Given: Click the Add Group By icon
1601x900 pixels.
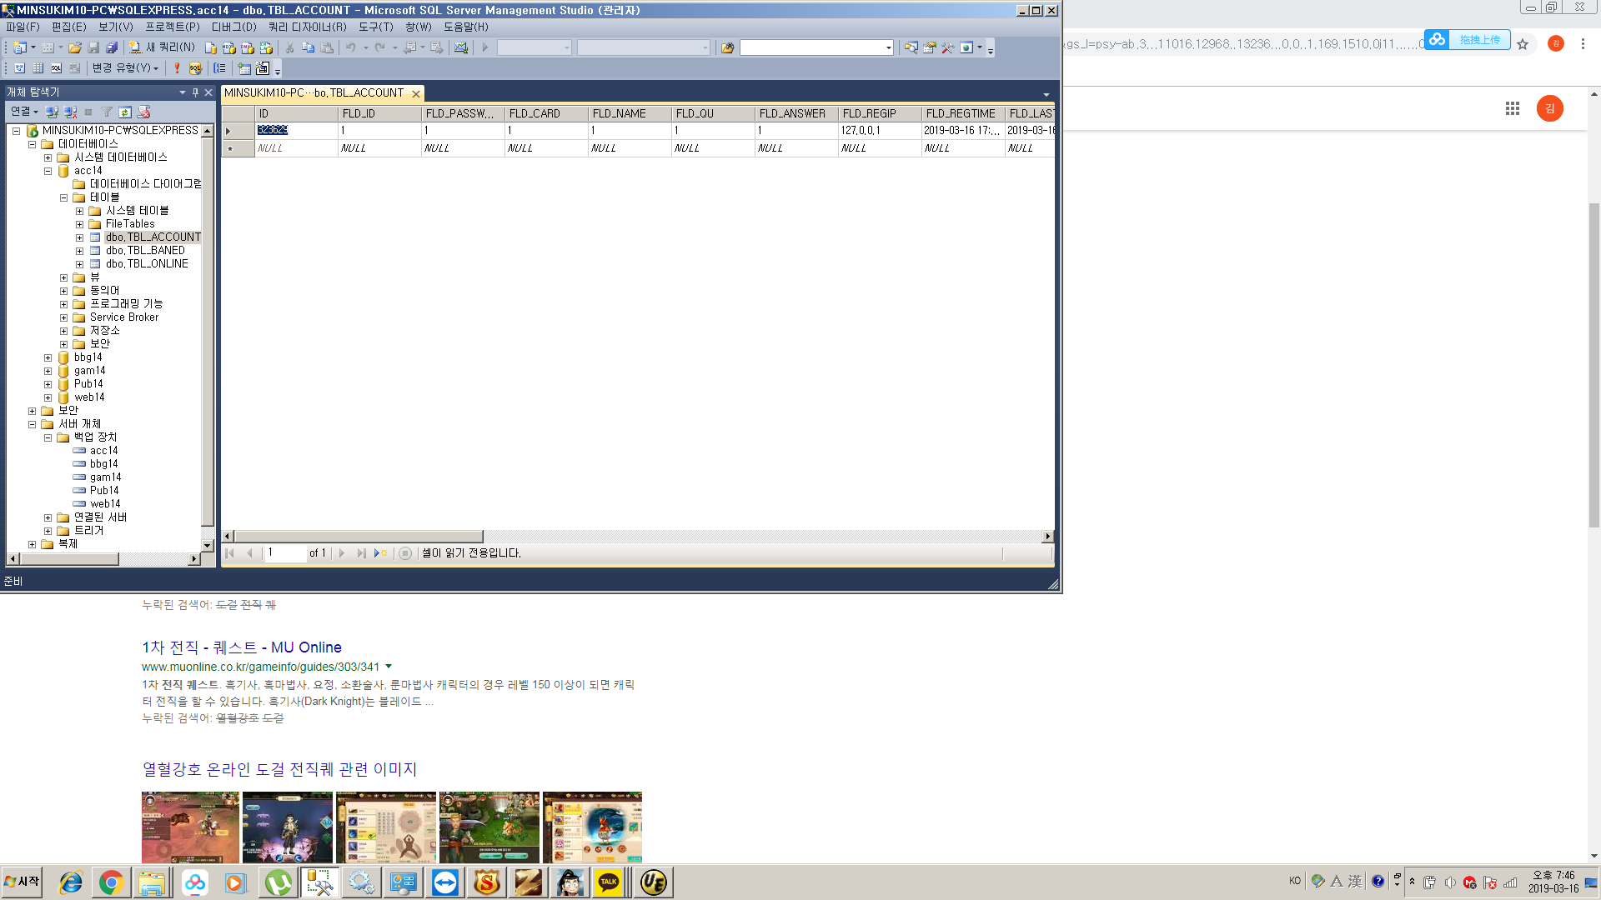Looking at the screenshot, I should 220,68.
